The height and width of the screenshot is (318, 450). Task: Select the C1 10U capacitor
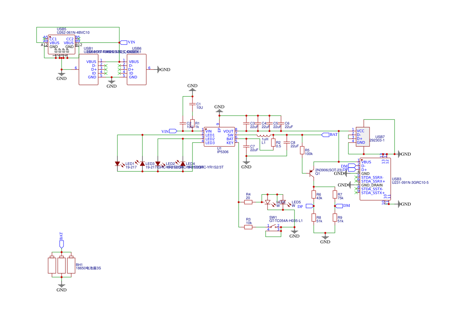[192, 104]
